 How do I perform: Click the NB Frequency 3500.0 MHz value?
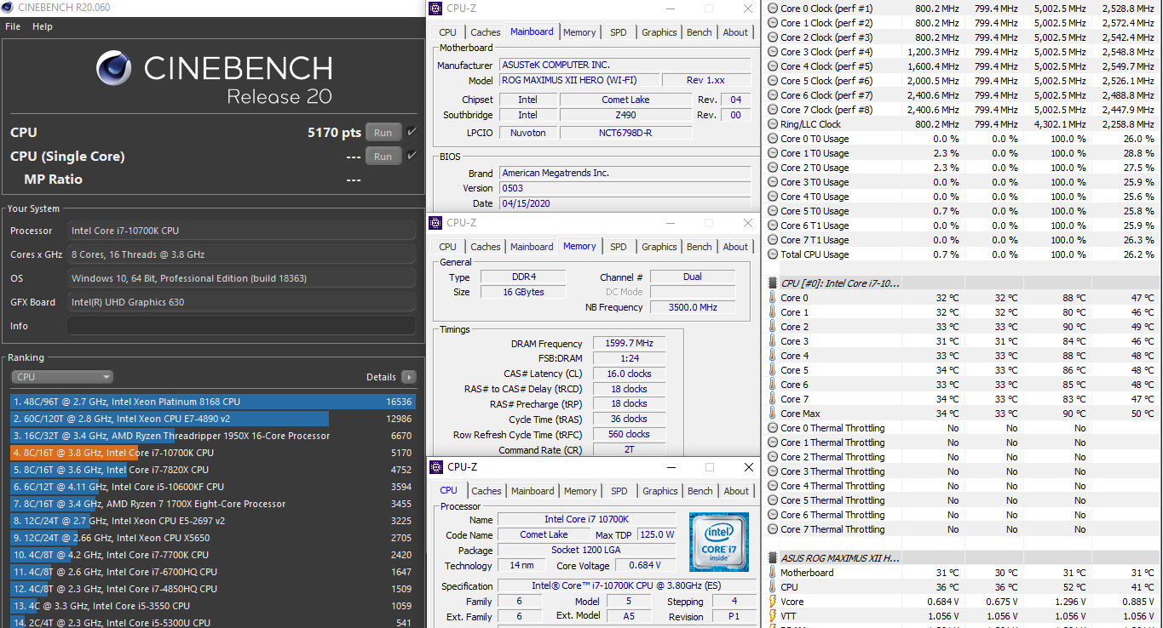click(692, 307)
